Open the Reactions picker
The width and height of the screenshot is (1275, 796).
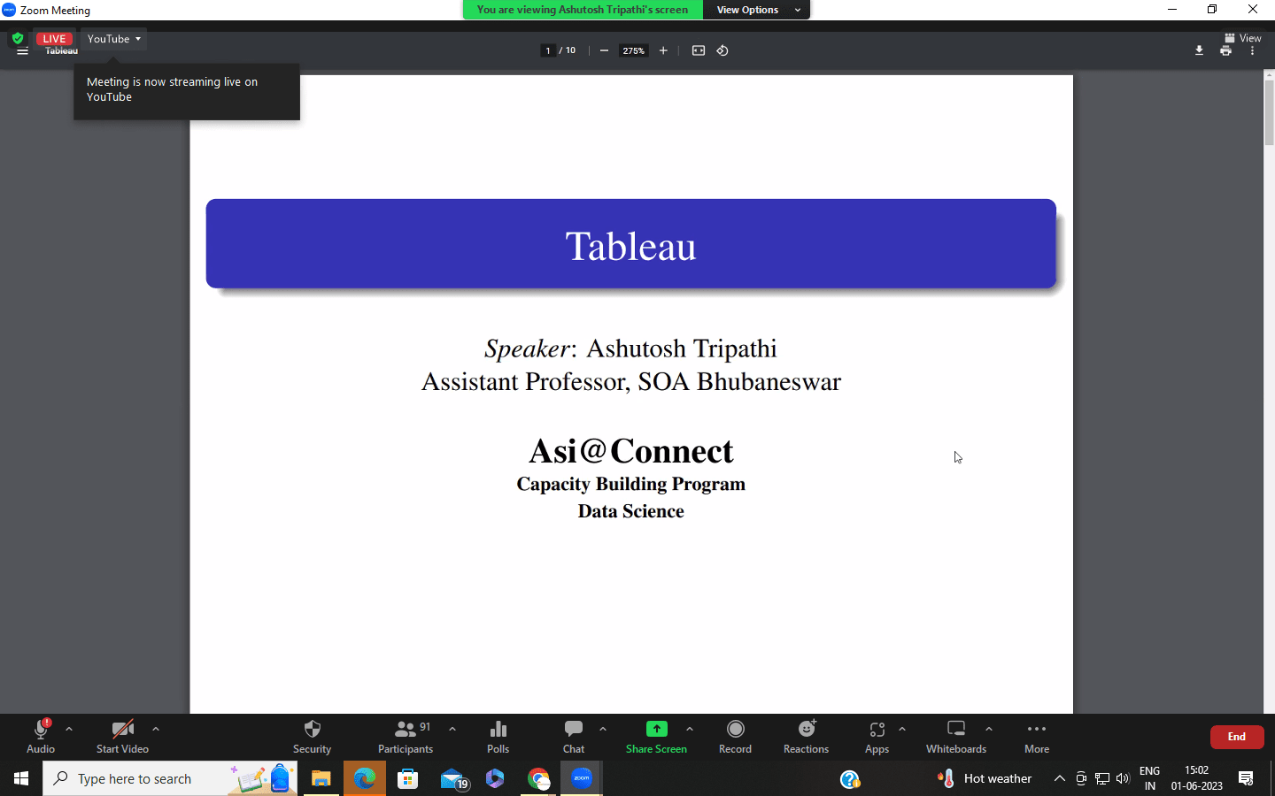[x=806, y=737]
